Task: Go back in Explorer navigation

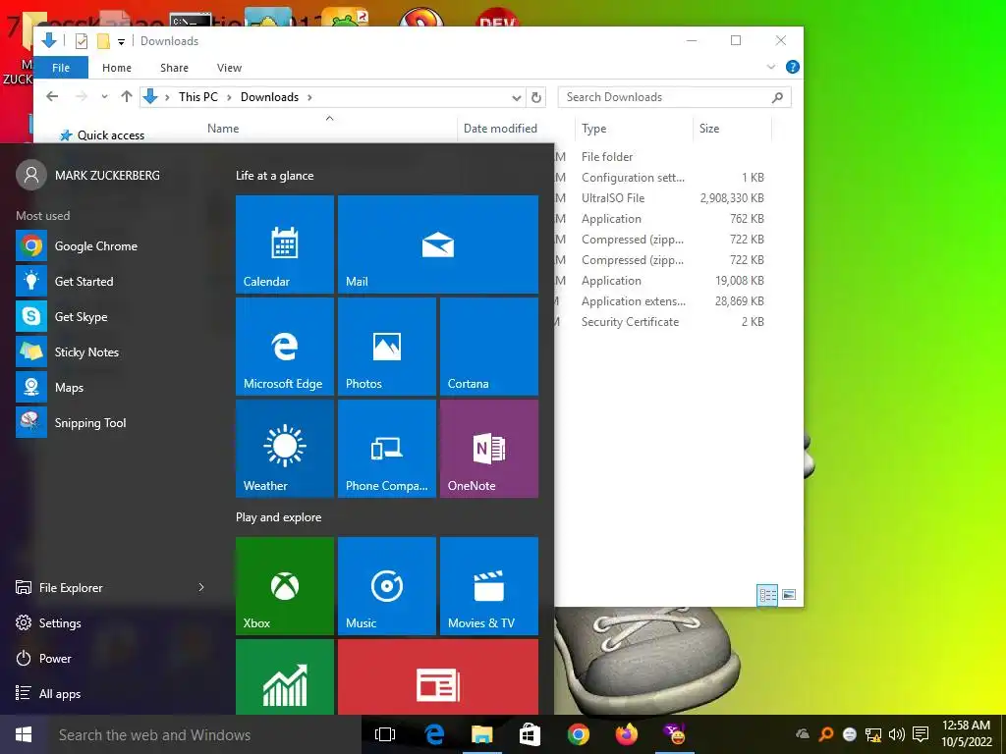Action: pos(53,97)
